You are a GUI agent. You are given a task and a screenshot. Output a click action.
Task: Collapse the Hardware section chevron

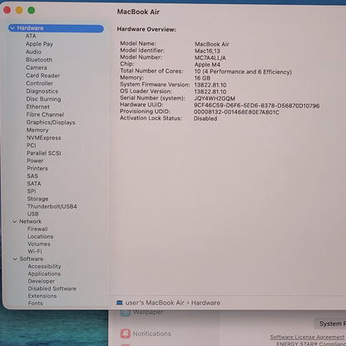point(12,28)
